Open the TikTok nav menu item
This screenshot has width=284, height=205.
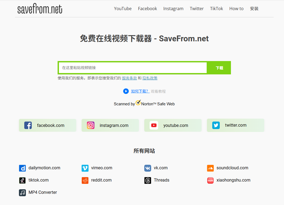click(x=217, y=9)
